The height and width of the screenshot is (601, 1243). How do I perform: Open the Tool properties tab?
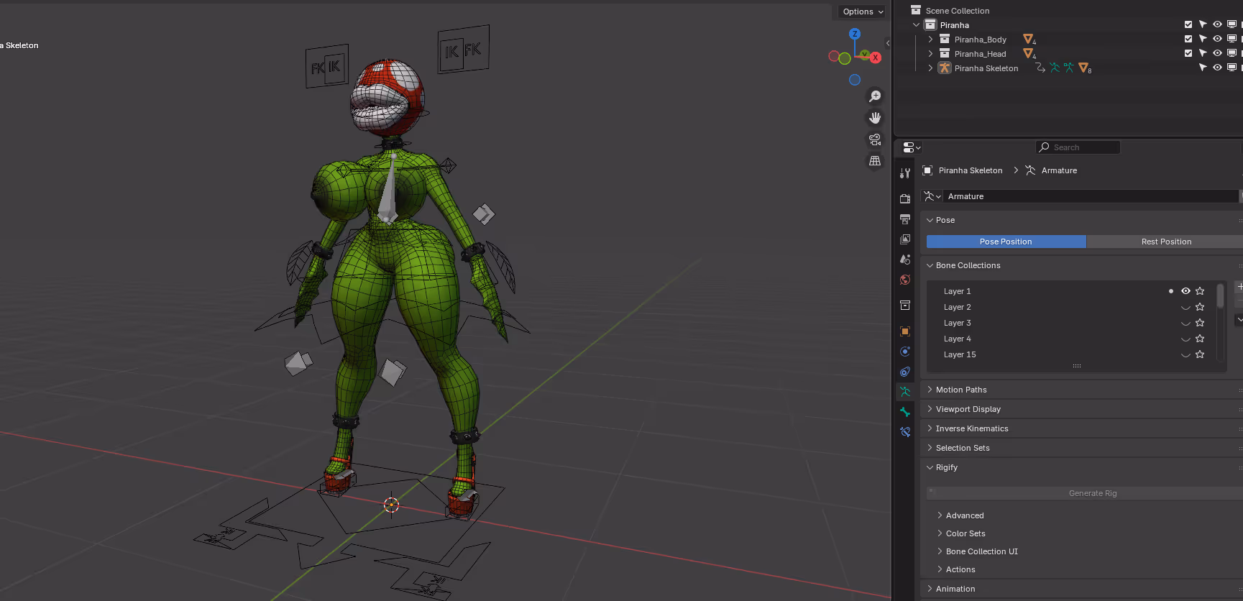click(905, 173)
